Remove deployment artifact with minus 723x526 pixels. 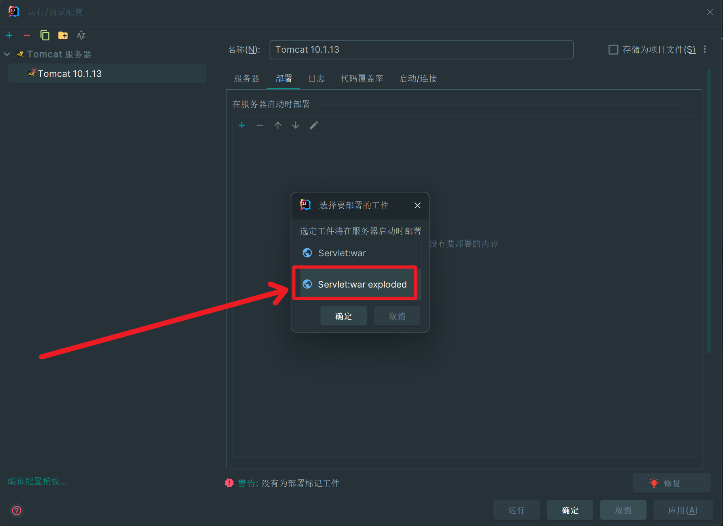(x=260, y=125)
